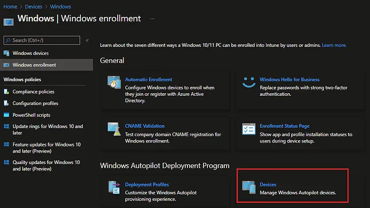Open Quality updates for Windows 10 and later

click(x=46, y=165)
